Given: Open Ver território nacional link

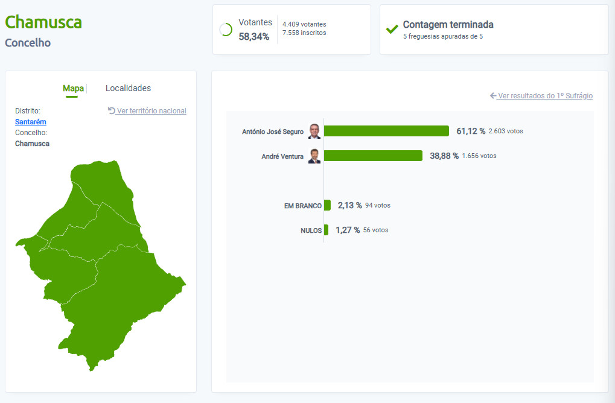Looking at the screenshot, I should pyautogui.click(x=151, y=111).
